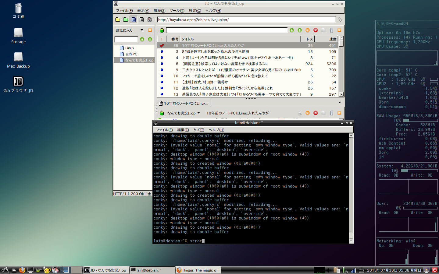This screenshot has height=274, width=439.
Task: Open the 履歴(S) menu in JD
Action: point(159,11)
